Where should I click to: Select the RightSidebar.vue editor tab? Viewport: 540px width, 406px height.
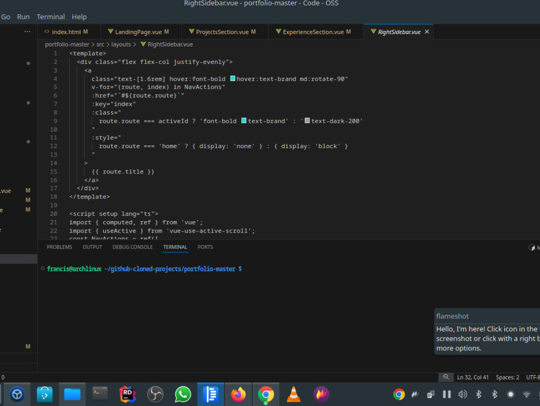pos(399,32)
